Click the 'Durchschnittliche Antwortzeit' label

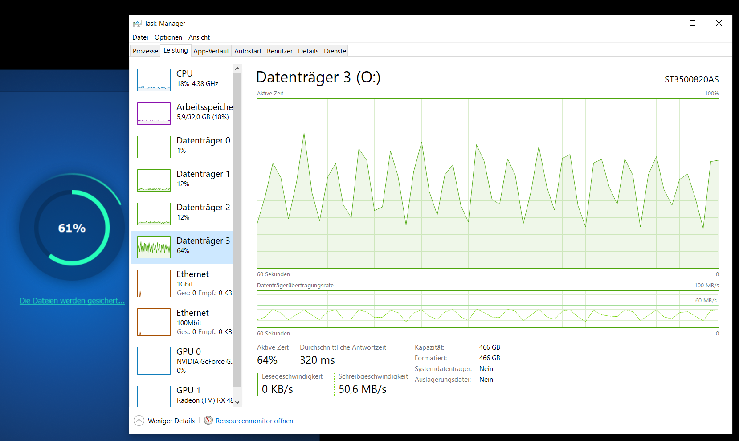343,347
